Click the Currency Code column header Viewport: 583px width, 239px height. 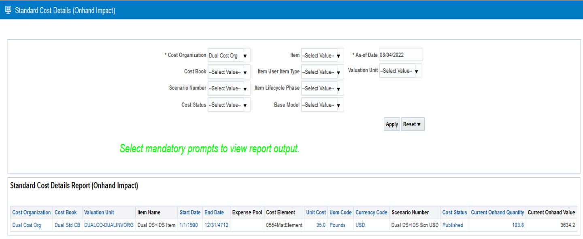pos(371,212)
